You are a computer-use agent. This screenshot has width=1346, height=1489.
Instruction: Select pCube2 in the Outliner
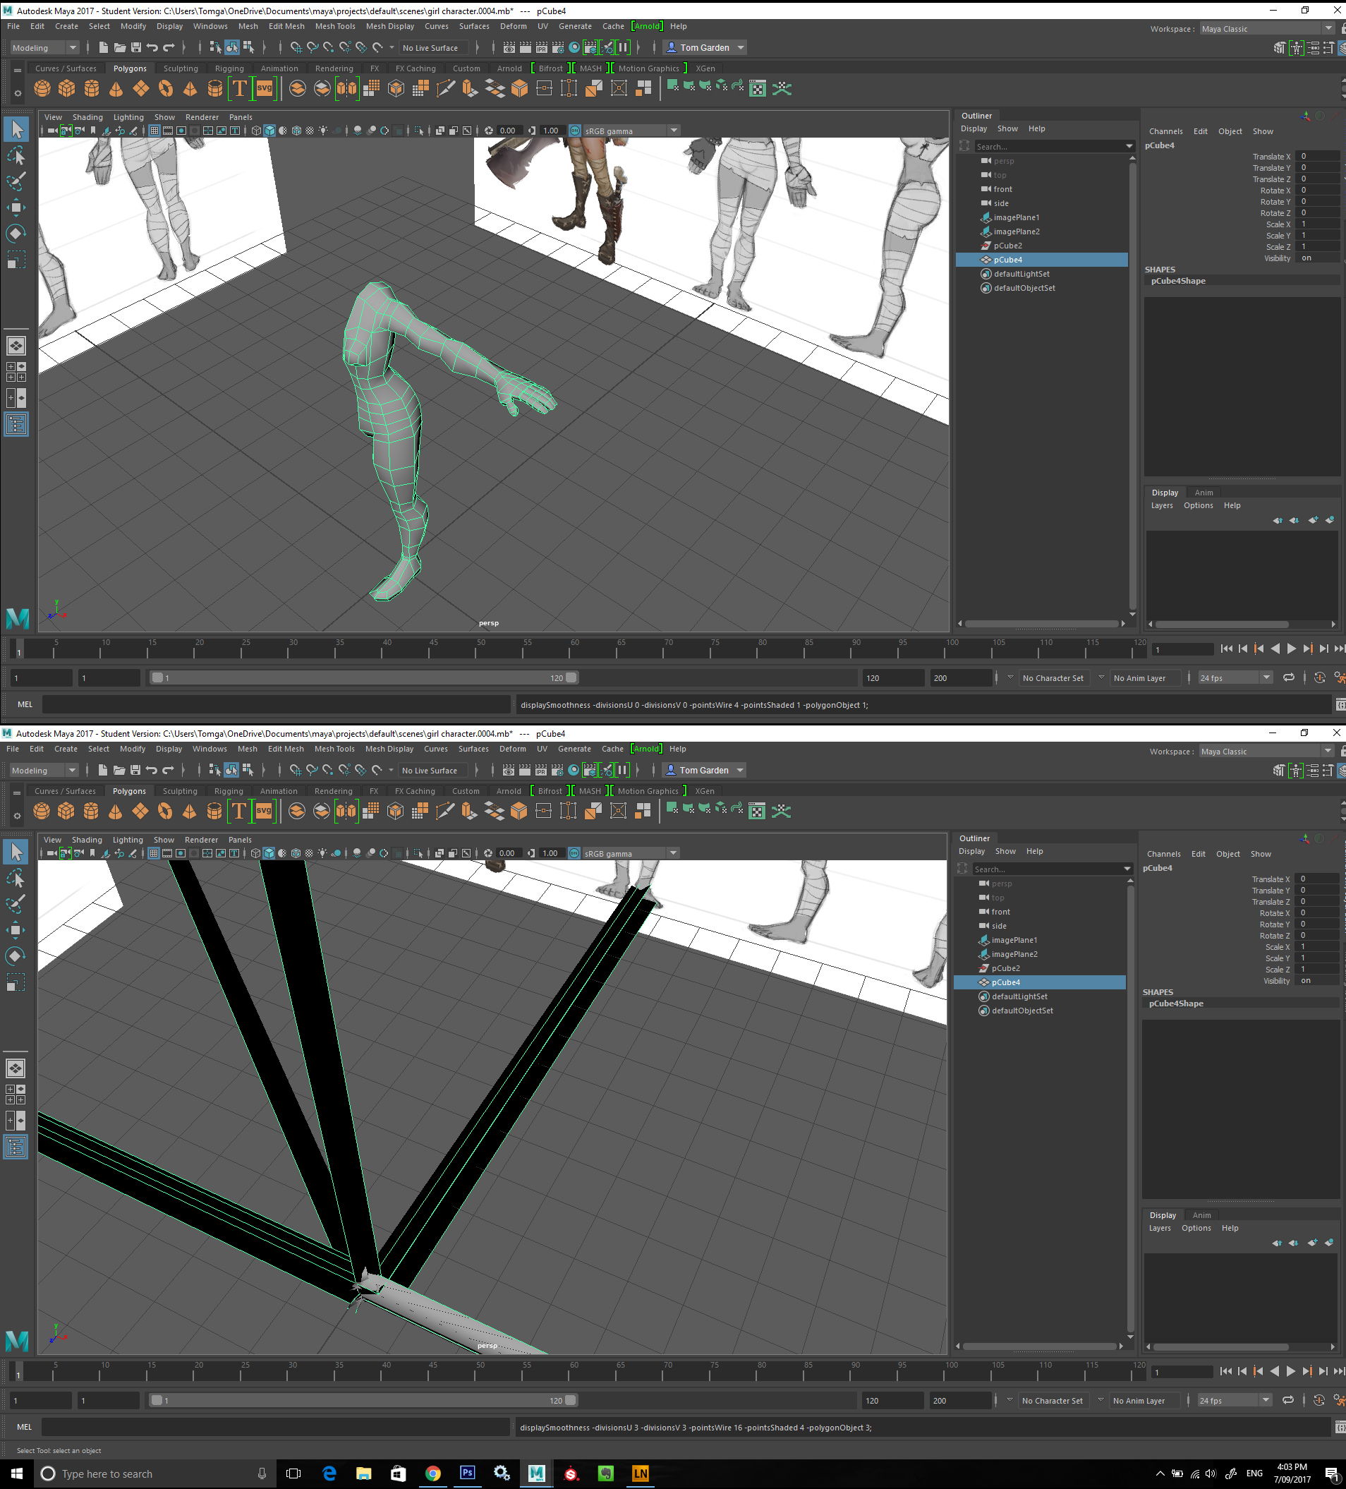pyautogui.click(x=1008, y=245)
